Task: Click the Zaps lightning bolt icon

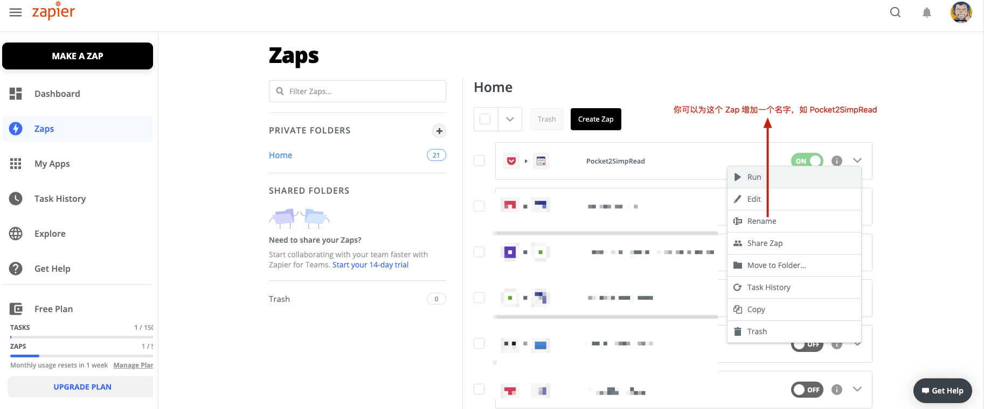Action: [x=16, y=129]
